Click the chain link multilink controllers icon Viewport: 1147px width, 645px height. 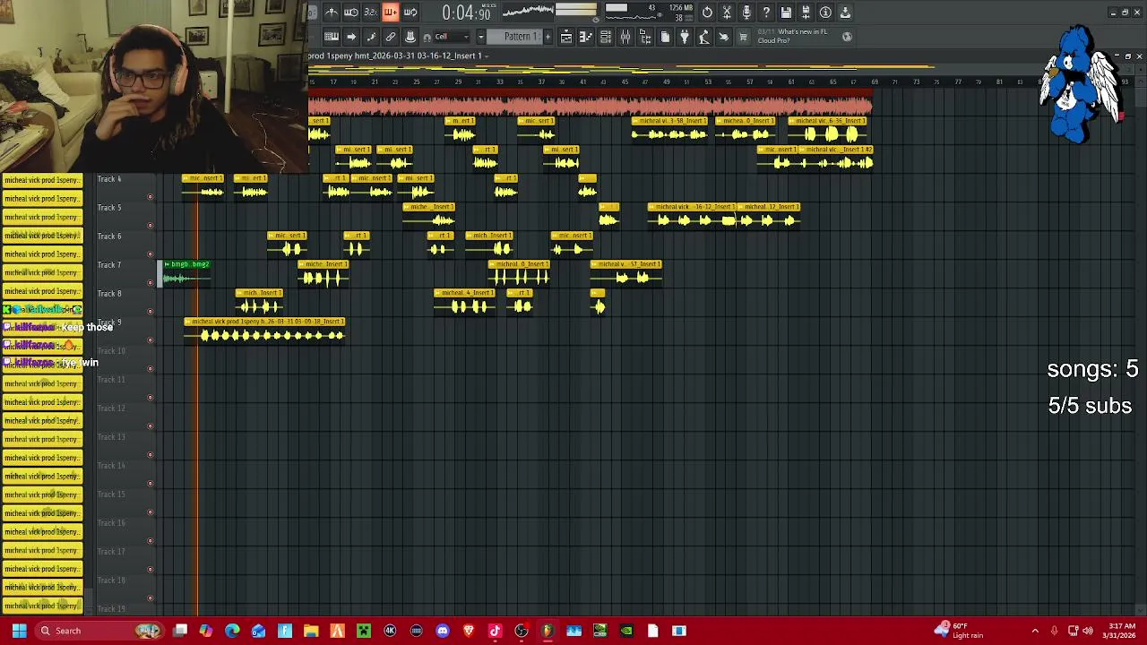click(391, 37)
